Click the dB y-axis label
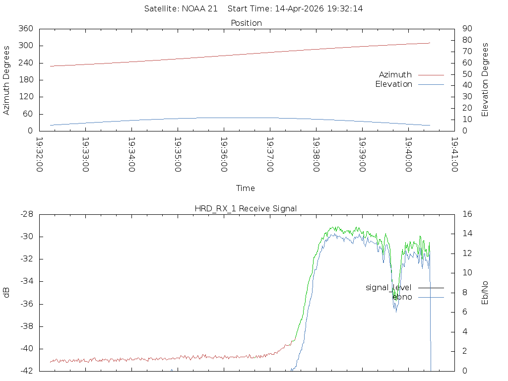Screen dimensions: 508x381 pos(6,292)
